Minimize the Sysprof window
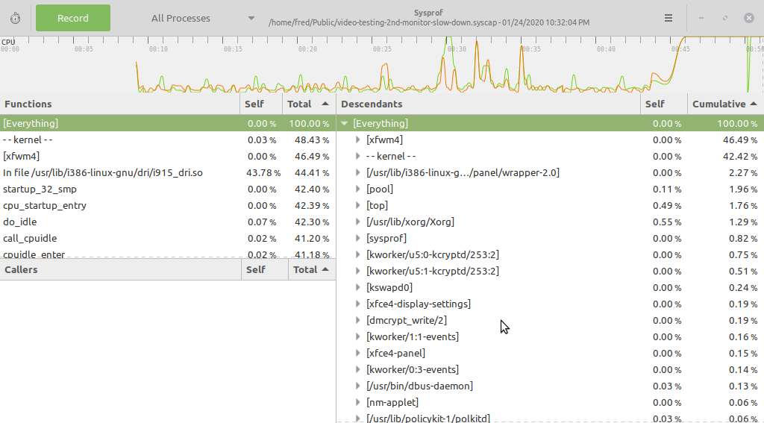Image resolution: width=764 pixels, height=423 pixels. [701, 19]
